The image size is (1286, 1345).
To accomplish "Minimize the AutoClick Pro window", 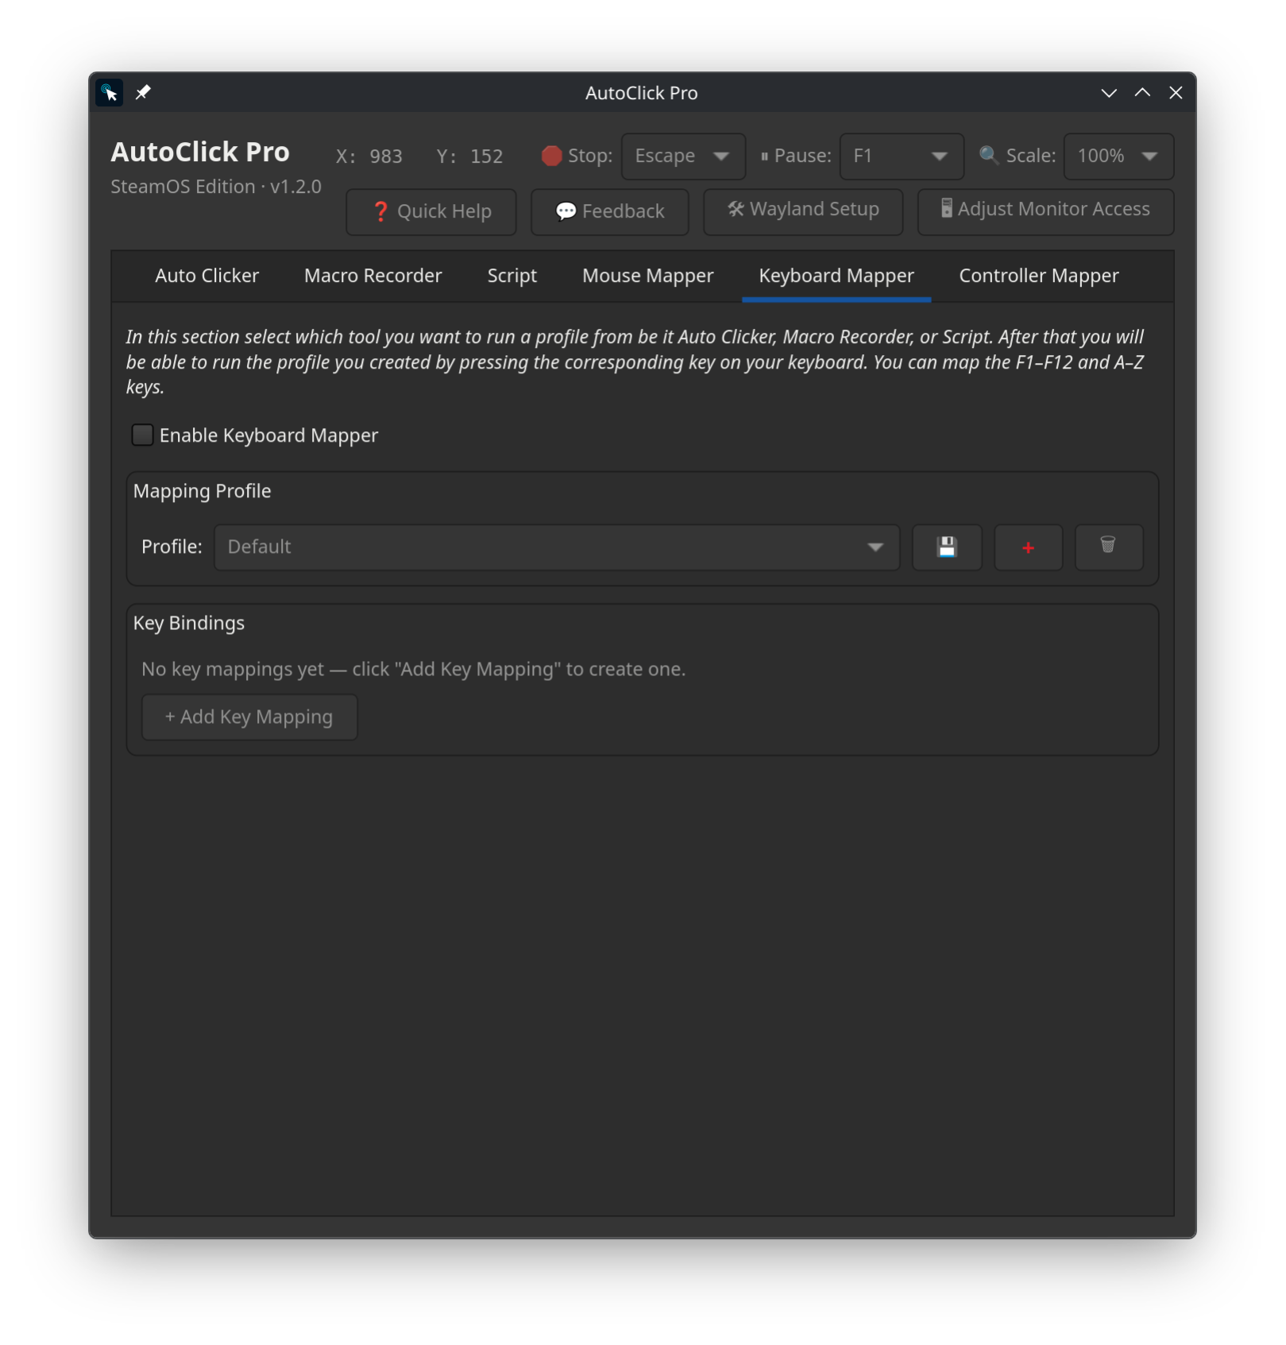I will click(1109, 93).
